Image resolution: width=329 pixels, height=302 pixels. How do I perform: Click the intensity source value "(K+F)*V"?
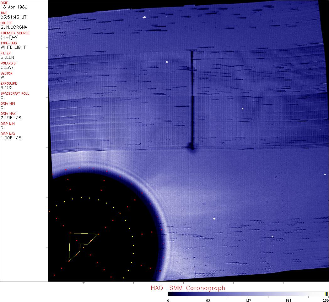pyautogui.click(x=10, y=37)
